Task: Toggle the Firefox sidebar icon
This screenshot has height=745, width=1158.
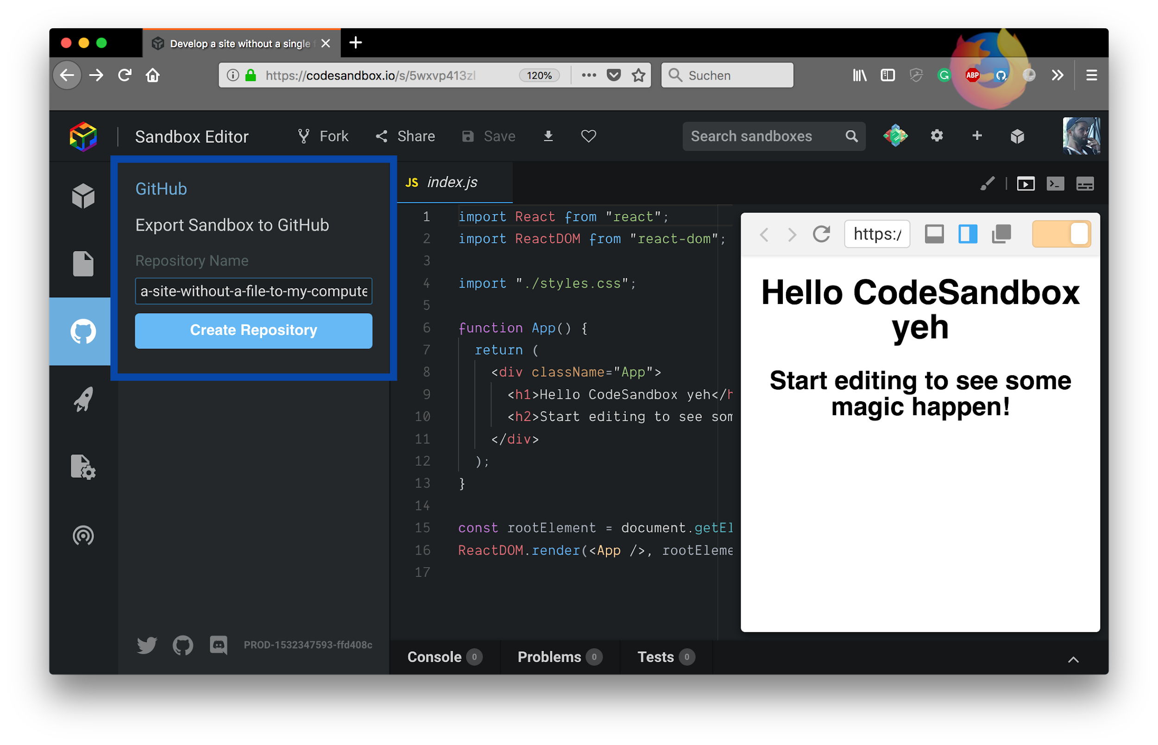Action: pyautogui.click(x=887, y=75)
